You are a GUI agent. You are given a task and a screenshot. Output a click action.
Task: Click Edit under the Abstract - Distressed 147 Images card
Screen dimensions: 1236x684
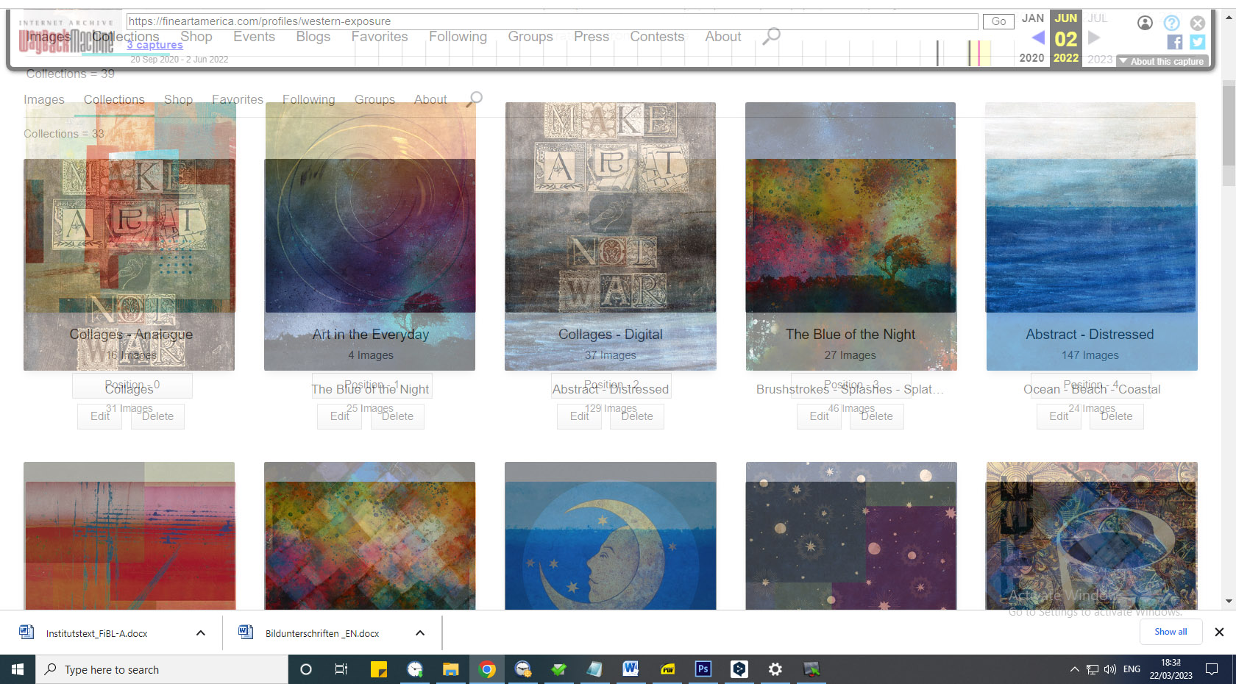(1059, 416)
